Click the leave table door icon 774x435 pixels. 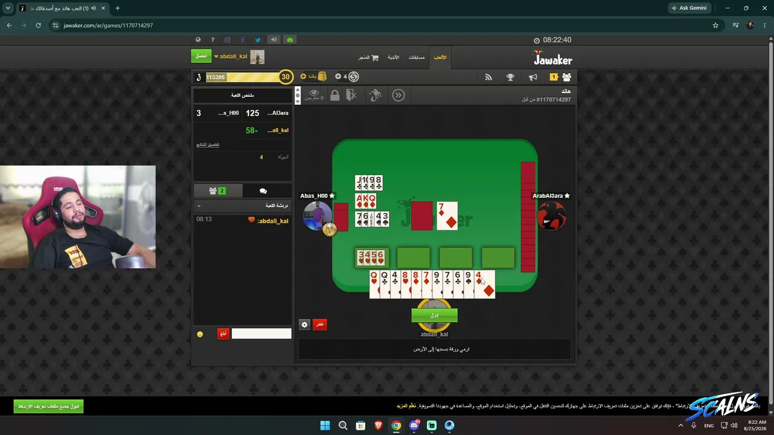(351, 95)
